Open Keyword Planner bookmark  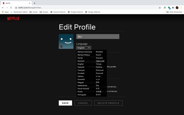pyautogui.click(x=58, y=12)
